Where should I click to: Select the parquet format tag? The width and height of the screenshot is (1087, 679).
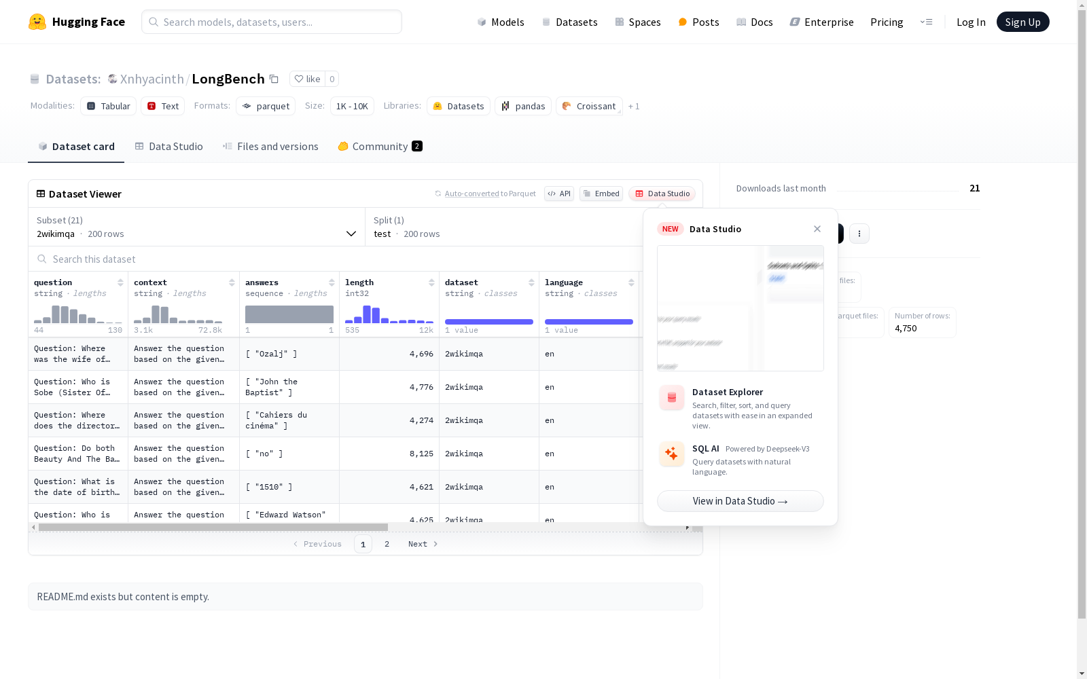tap(266, 106)
